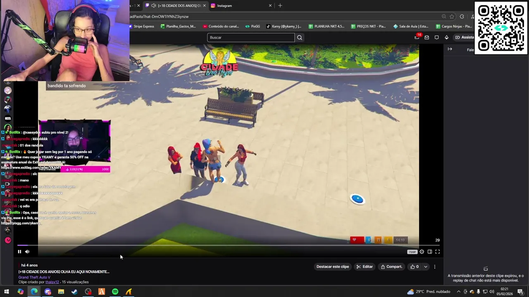This screenshot has width=529, height=297.
Task: Click the zoom-out icon in address bar
Action: 444,16
